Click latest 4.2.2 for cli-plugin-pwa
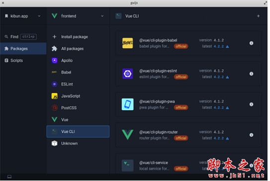Image resolution: width=270 pixels, height=181 pixels. (x=219, y=108)
